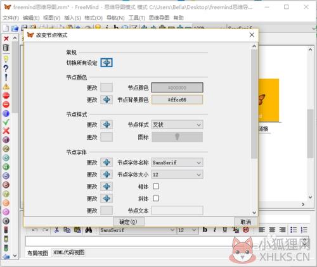The height and width of the screenshot is (267, 317).
Task: Click the dialog's vertical scrollbar thumb
Action: click(254, 103)
